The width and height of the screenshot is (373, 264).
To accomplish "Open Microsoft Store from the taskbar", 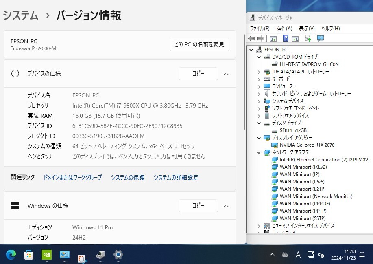I will click(28, 255).
